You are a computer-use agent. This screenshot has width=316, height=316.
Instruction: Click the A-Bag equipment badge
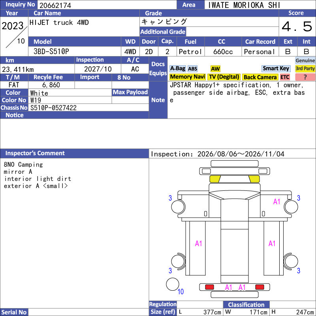click(x=177, y=69)
